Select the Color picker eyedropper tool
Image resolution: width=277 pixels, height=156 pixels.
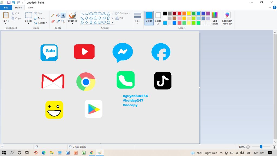pyautogui.click(x=58, y=21)
